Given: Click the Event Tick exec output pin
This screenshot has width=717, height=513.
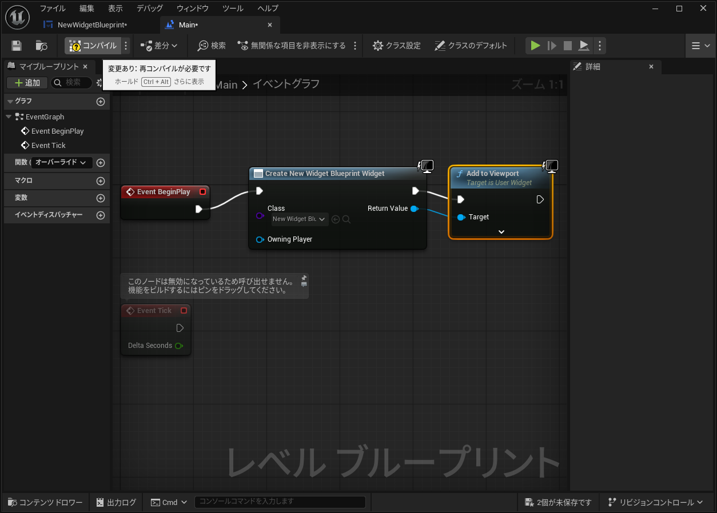Looking at the screenshot, I should click(180, 328).
